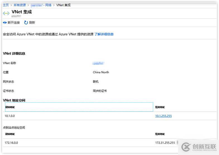This screenshot has height=155, width=219.
Task: Click the 网关状态 label
Action: 8,82
